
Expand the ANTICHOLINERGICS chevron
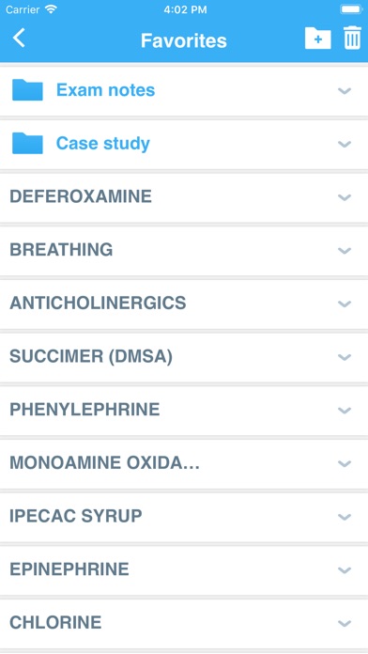pos(345,304)
